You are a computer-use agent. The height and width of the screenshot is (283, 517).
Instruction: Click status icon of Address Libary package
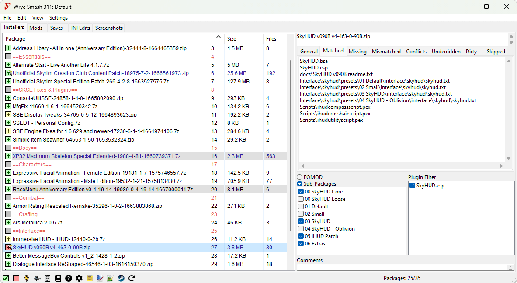(x=9, y=48)
